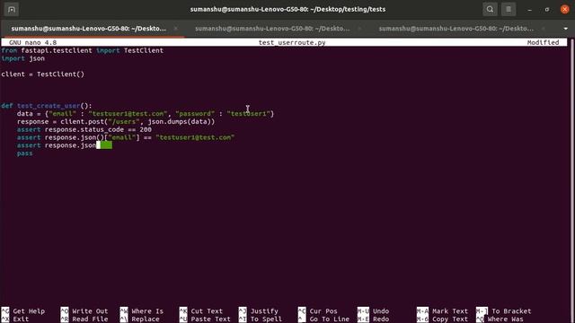Click the GNU nano 4.8 version text

coord(32,42)
